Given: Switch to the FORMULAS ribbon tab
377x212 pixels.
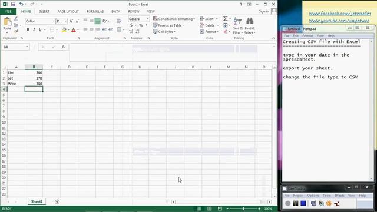Looking at the screenshot, I should tap(95, 11).
